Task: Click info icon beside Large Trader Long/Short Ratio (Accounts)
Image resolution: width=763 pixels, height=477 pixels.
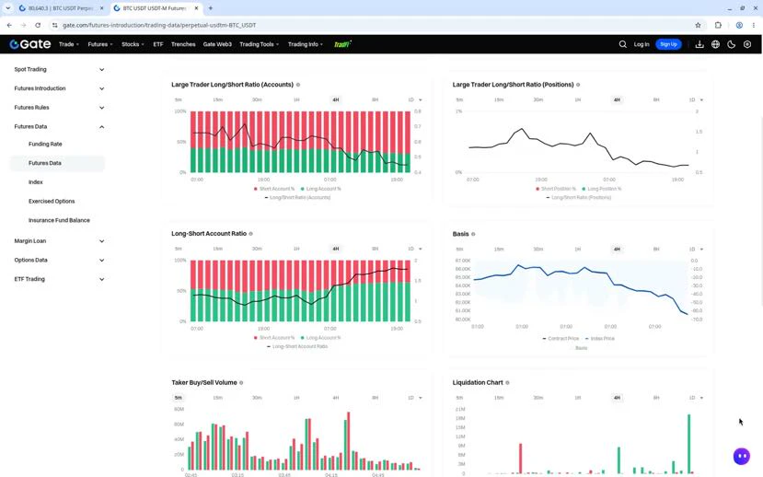Action: pos(298,85)
